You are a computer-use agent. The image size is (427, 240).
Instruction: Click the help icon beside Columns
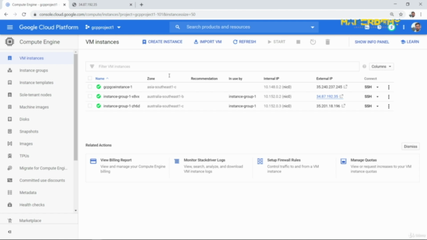point(364,67)
